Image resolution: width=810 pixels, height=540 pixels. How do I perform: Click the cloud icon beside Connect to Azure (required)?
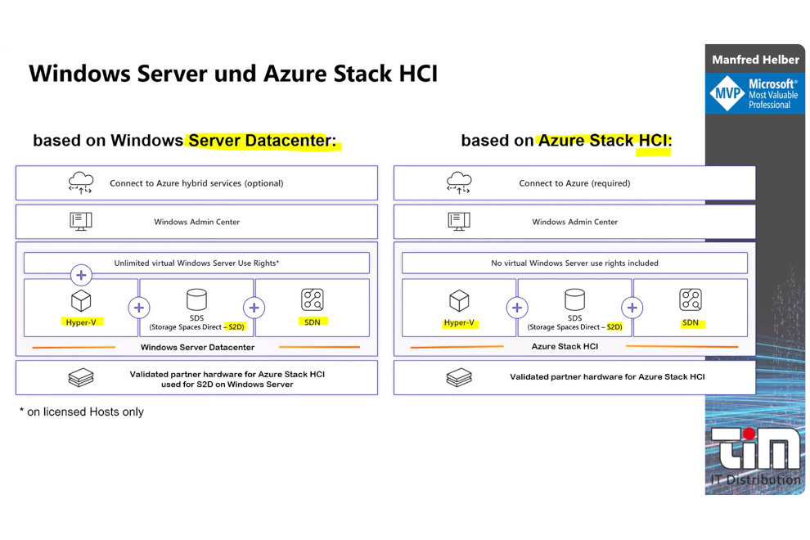[459, 183]
